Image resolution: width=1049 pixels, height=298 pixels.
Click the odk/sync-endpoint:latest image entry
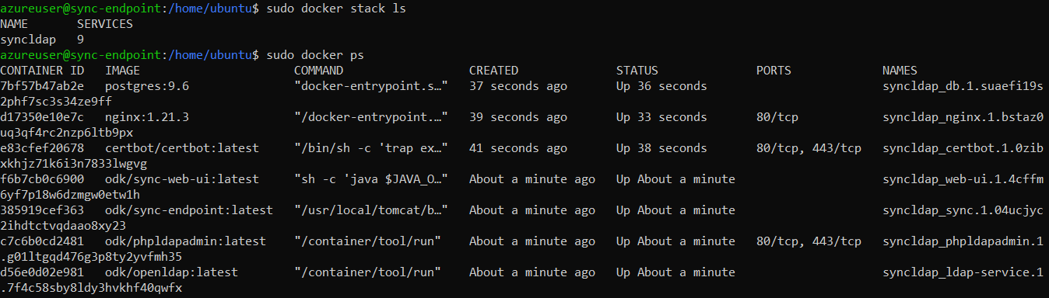189,210
